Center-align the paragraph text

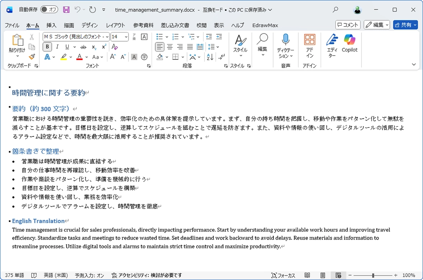point(170,47)
